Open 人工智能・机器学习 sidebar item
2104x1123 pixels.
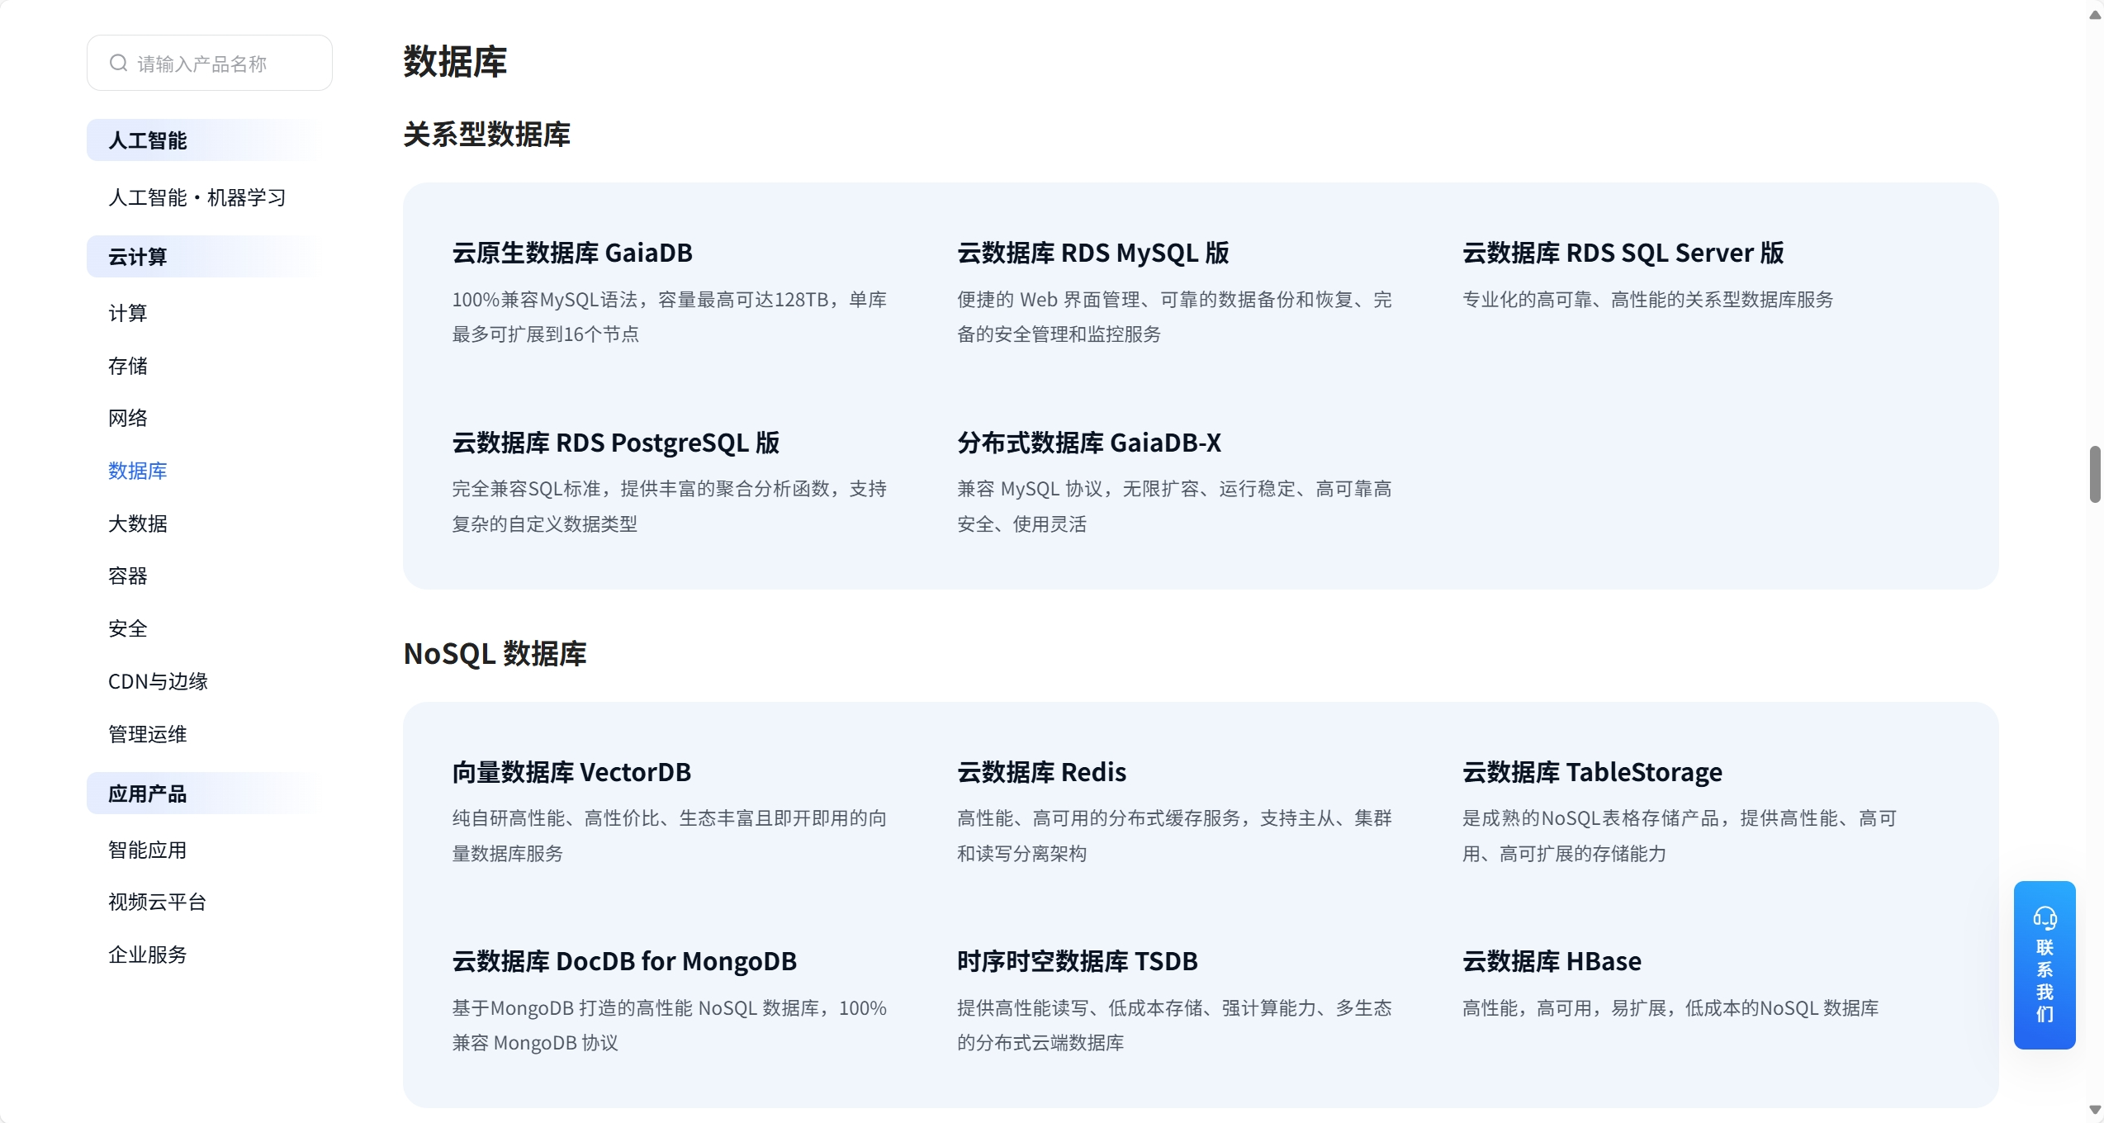pos(197,197)
